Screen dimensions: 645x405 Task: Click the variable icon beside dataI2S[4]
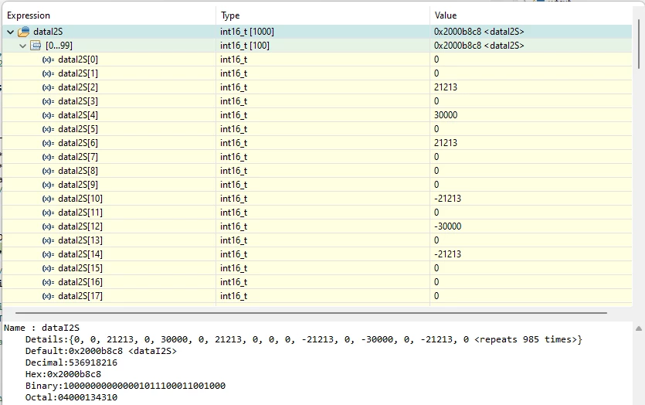(x=48, y=115)
